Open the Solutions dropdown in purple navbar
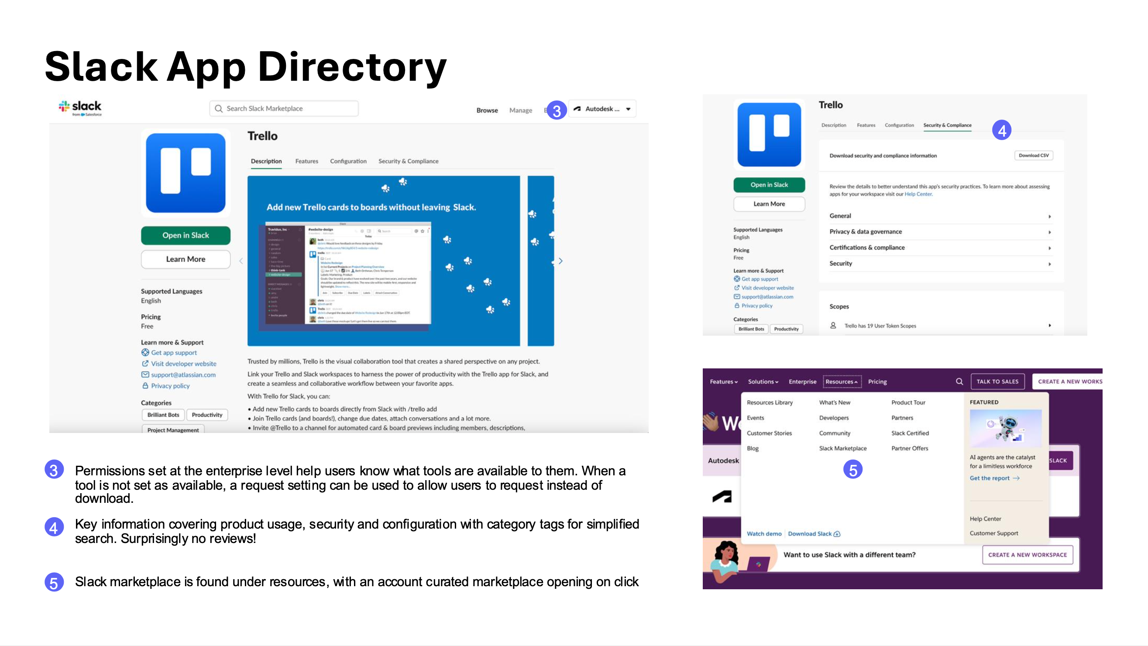Viewport: 1148px width, 646px height. tap(763, 382)
